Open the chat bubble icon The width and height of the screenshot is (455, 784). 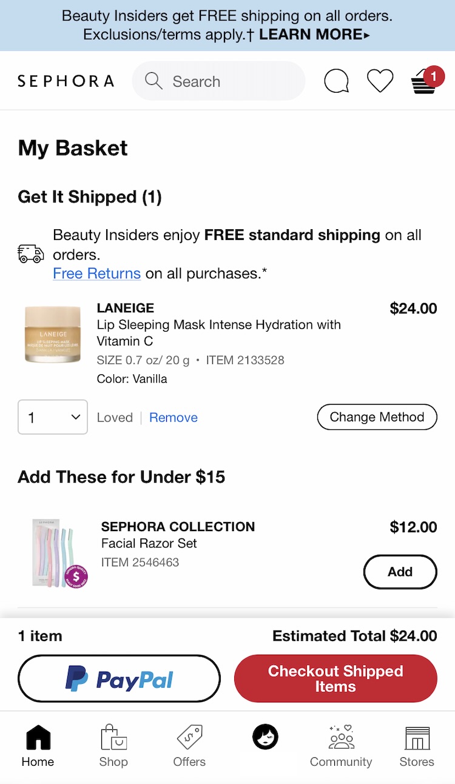click(x=336, y=81)
